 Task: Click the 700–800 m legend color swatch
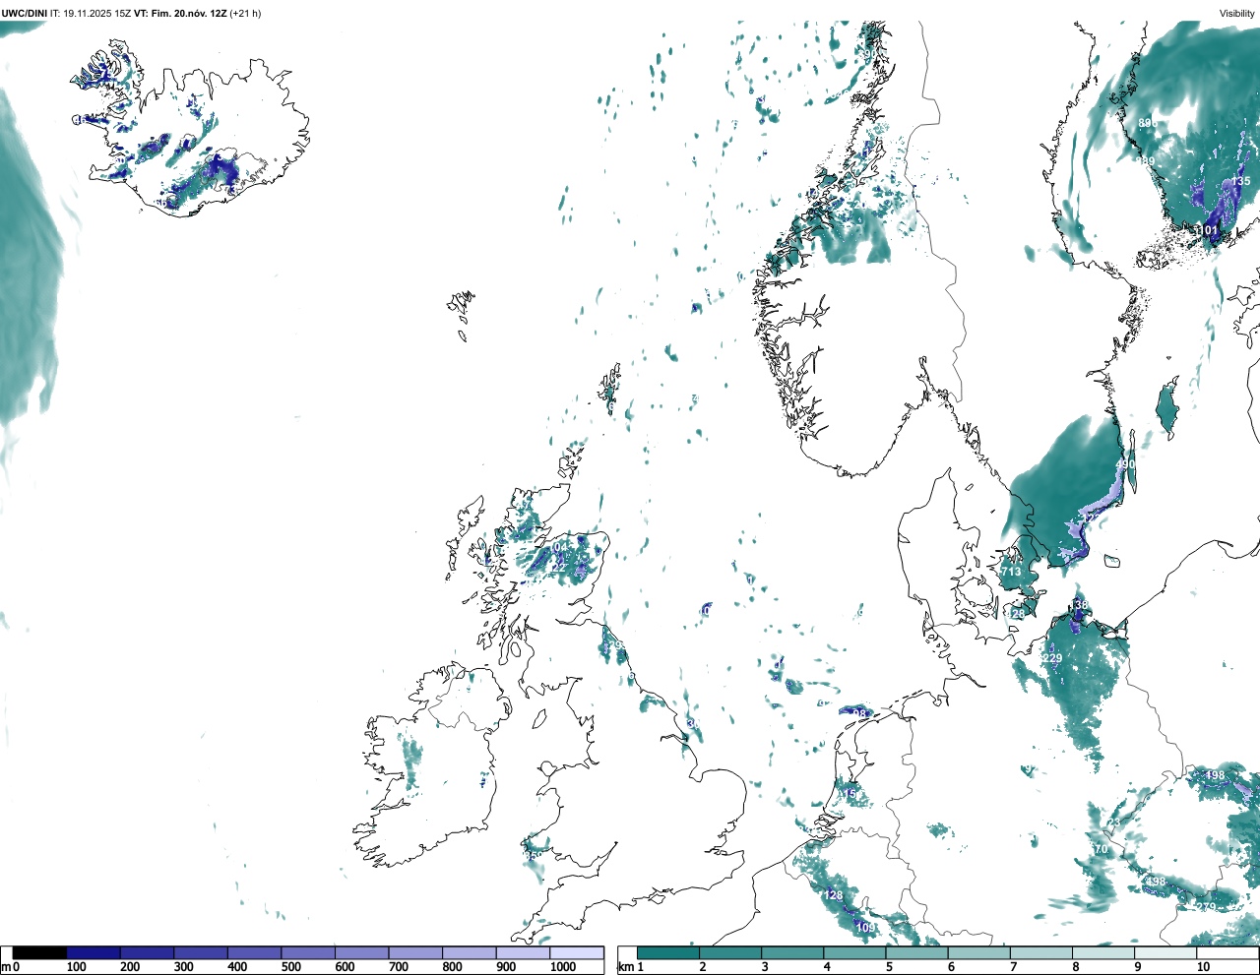pos(415,952)
